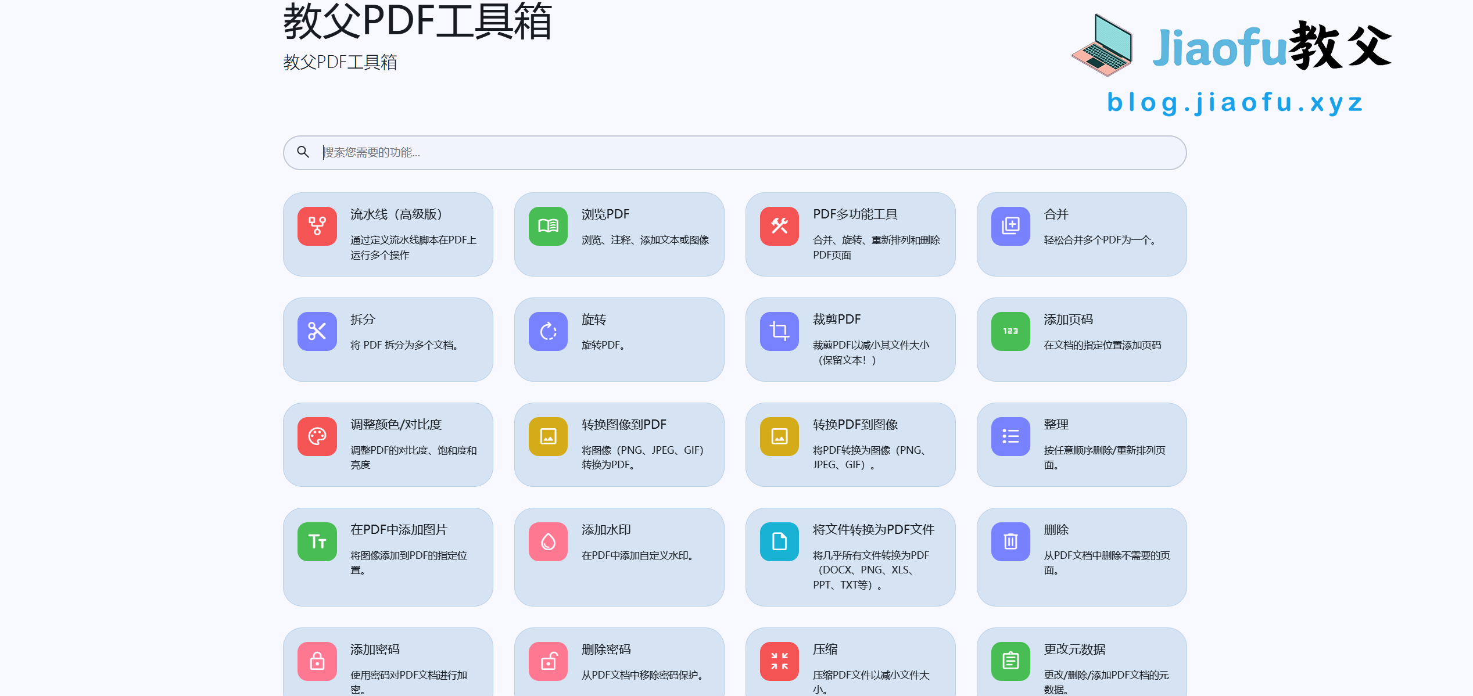Select the 添加水印 title text

tap(606, 530)
